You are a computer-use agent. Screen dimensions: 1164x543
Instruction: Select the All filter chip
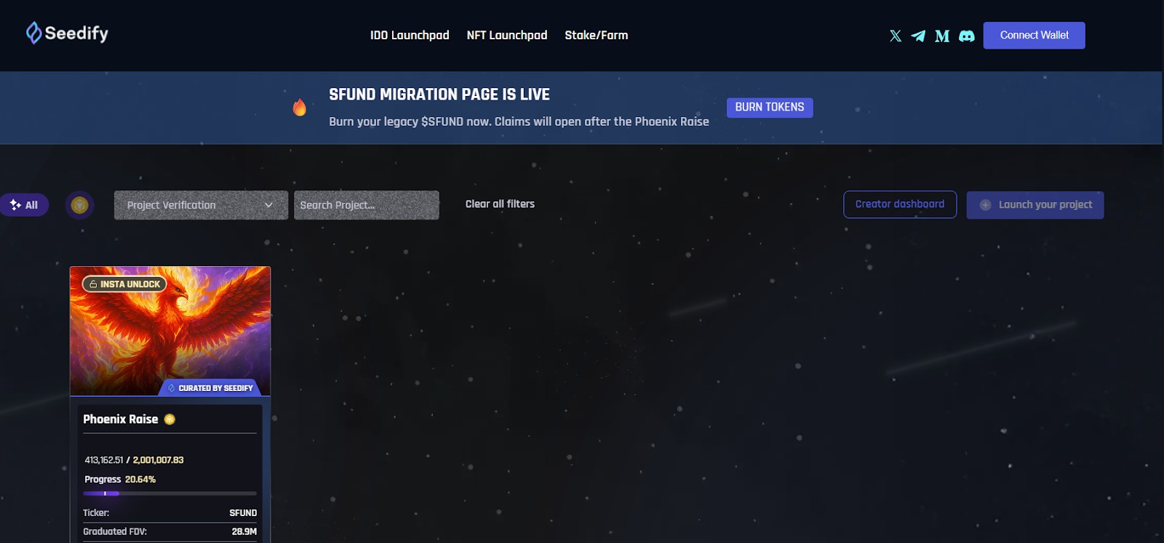point(24,205)
